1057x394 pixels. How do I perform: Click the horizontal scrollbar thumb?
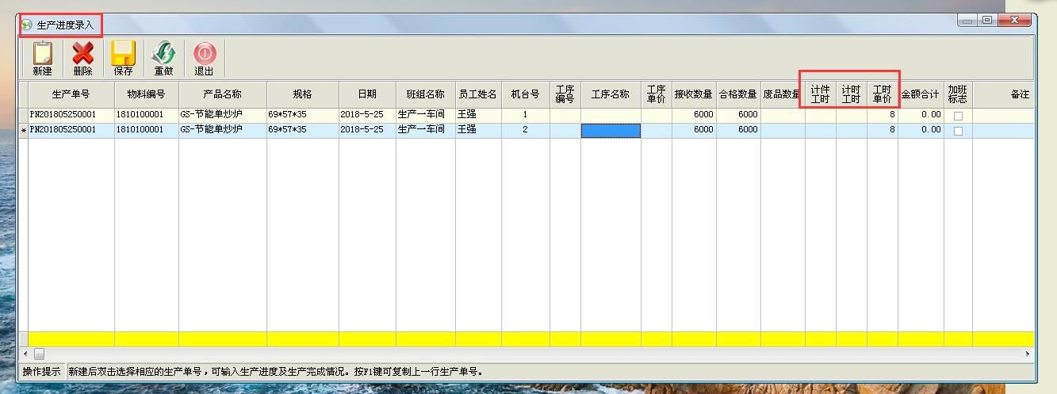(x=39, y=354)
